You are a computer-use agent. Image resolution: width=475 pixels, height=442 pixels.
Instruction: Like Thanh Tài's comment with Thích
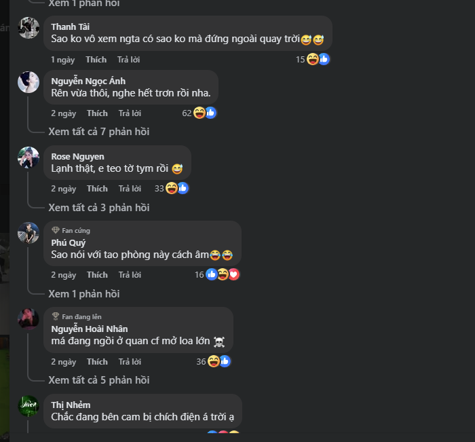96,60
